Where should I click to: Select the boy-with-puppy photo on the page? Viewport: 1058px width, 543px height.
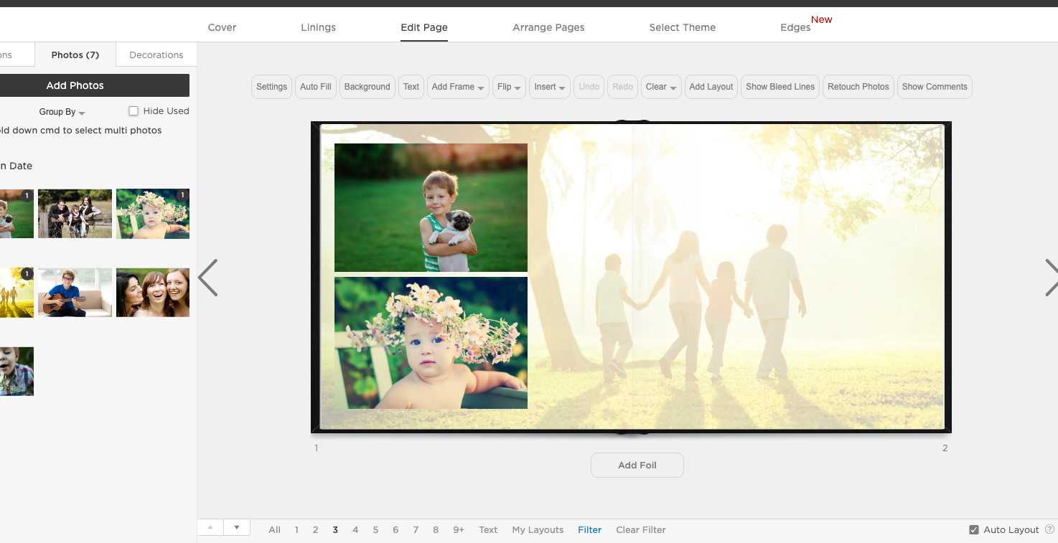coord(431,207)
